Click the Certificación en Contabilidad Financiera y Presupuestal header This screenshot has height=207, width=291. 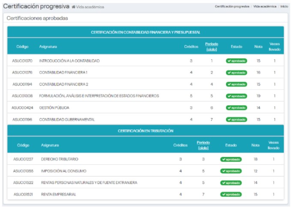[145, 32]
